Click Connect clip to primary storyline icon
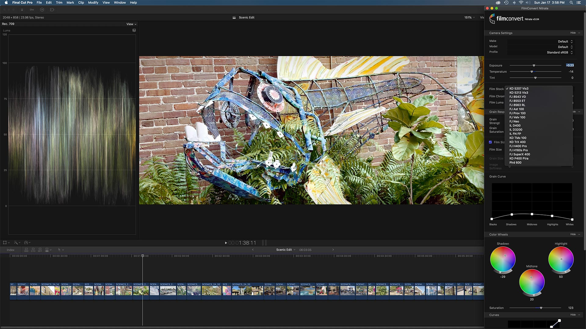The width and height of the screenshot is (586, 329). (26, 250)
